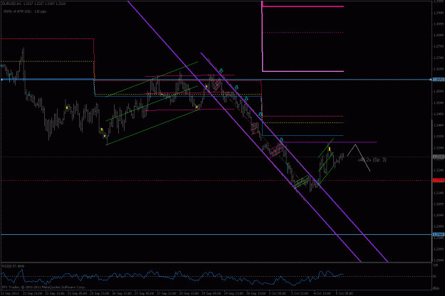Click the '4 Oct 13:00' time axis label
This screenshot has width=445, height=296.
coord(322,293)
